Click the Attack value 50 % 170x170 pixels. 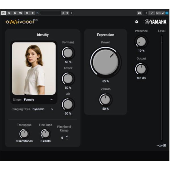click(68, 88)
